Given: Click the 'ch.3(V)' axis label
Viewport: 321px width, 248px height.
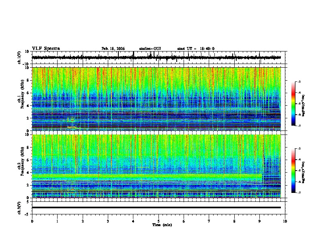Looking at the screenshot, I should tap(19, 208).
